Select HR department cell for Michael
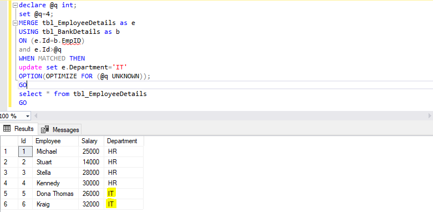This screenshot has width=433, height=212. pyautogui.click(x=124, y=152)
